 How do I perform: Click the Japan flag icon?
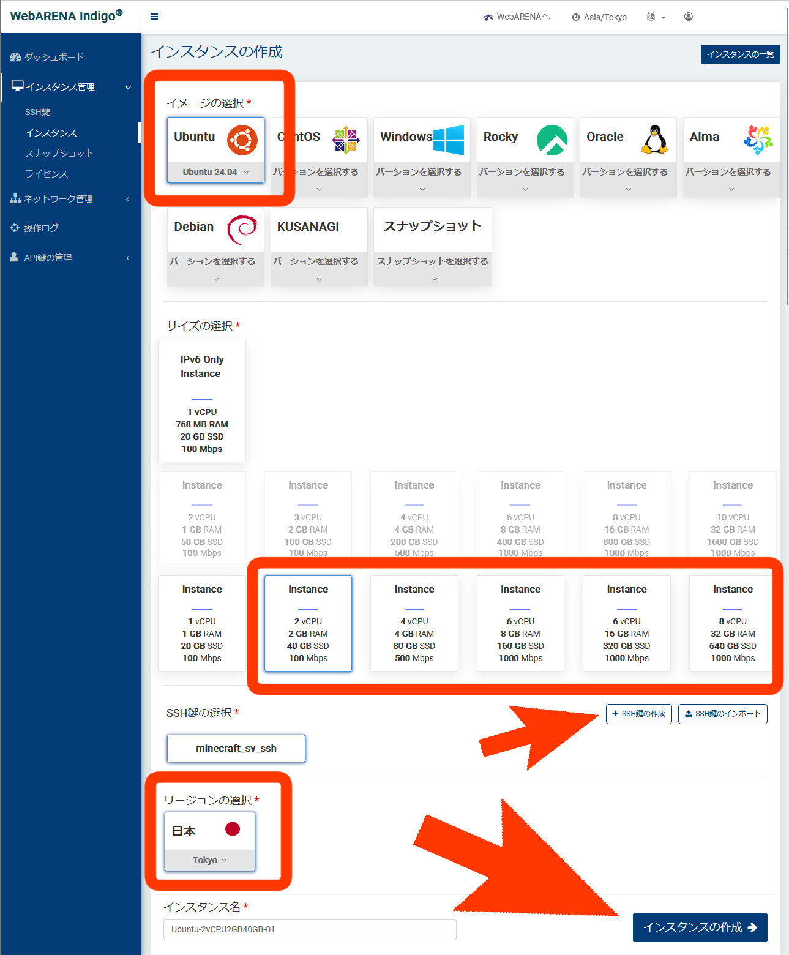(233, 829)
